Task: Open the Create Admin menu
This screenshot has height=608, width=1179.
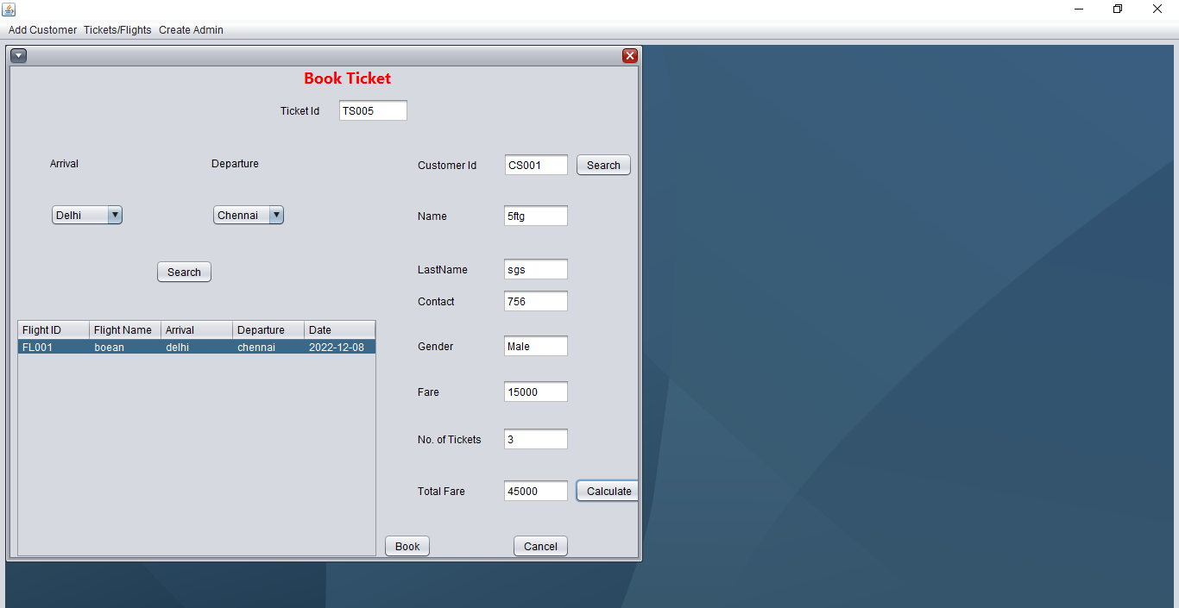Action: coord(191,29)
